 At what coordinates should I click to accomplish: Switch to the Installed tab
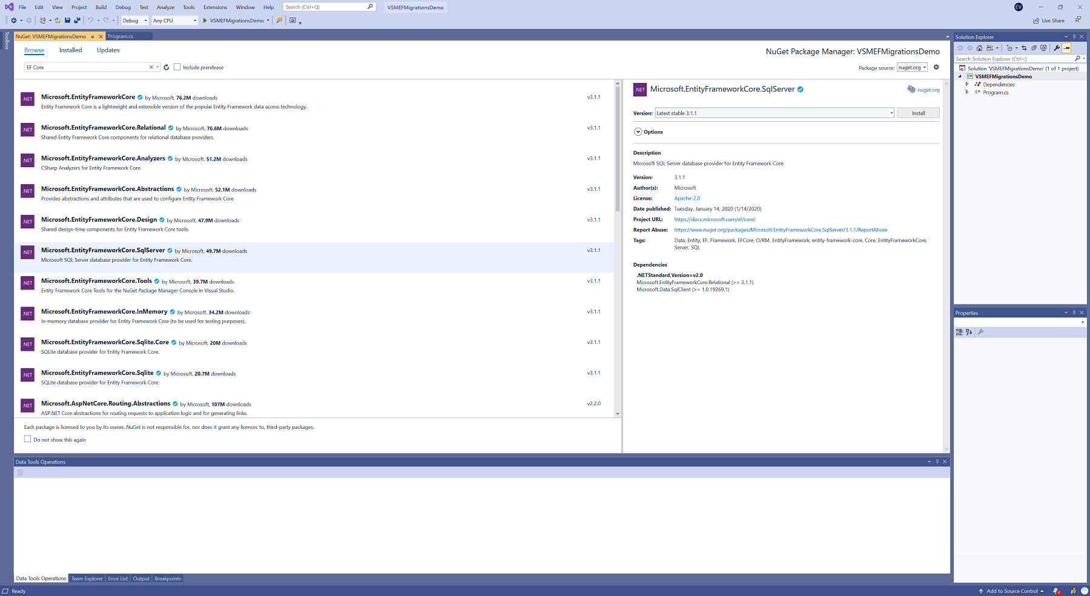click(x=70, y=50)
